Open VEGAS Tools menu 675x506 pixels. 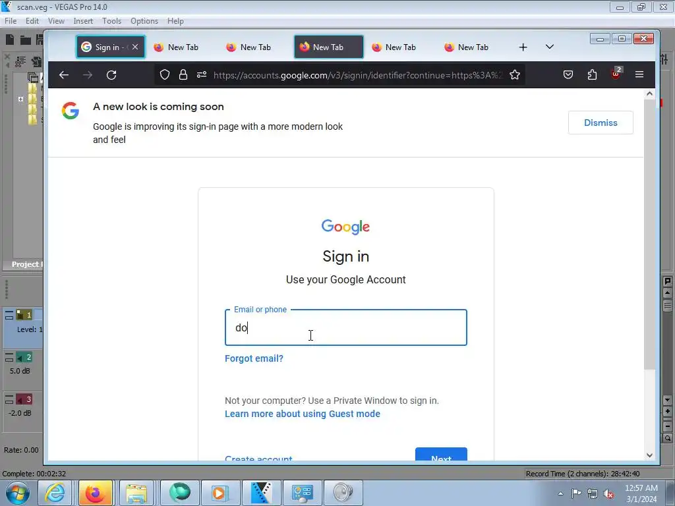click(111, 21)
